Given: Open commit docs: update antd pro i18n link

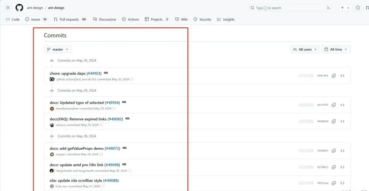Looking at the screenshot, I should point(77,165).
